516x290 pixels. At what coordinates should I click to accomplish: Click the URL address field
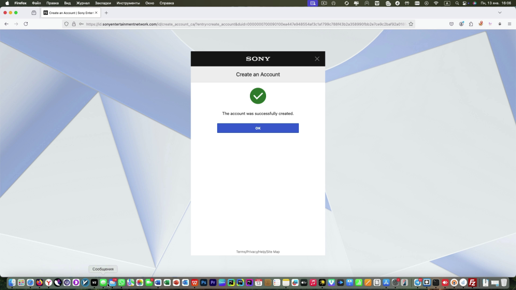point(242,24)
